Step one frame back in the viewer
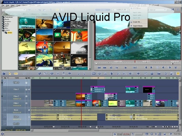The image size is (182, 136). point(111,68)
